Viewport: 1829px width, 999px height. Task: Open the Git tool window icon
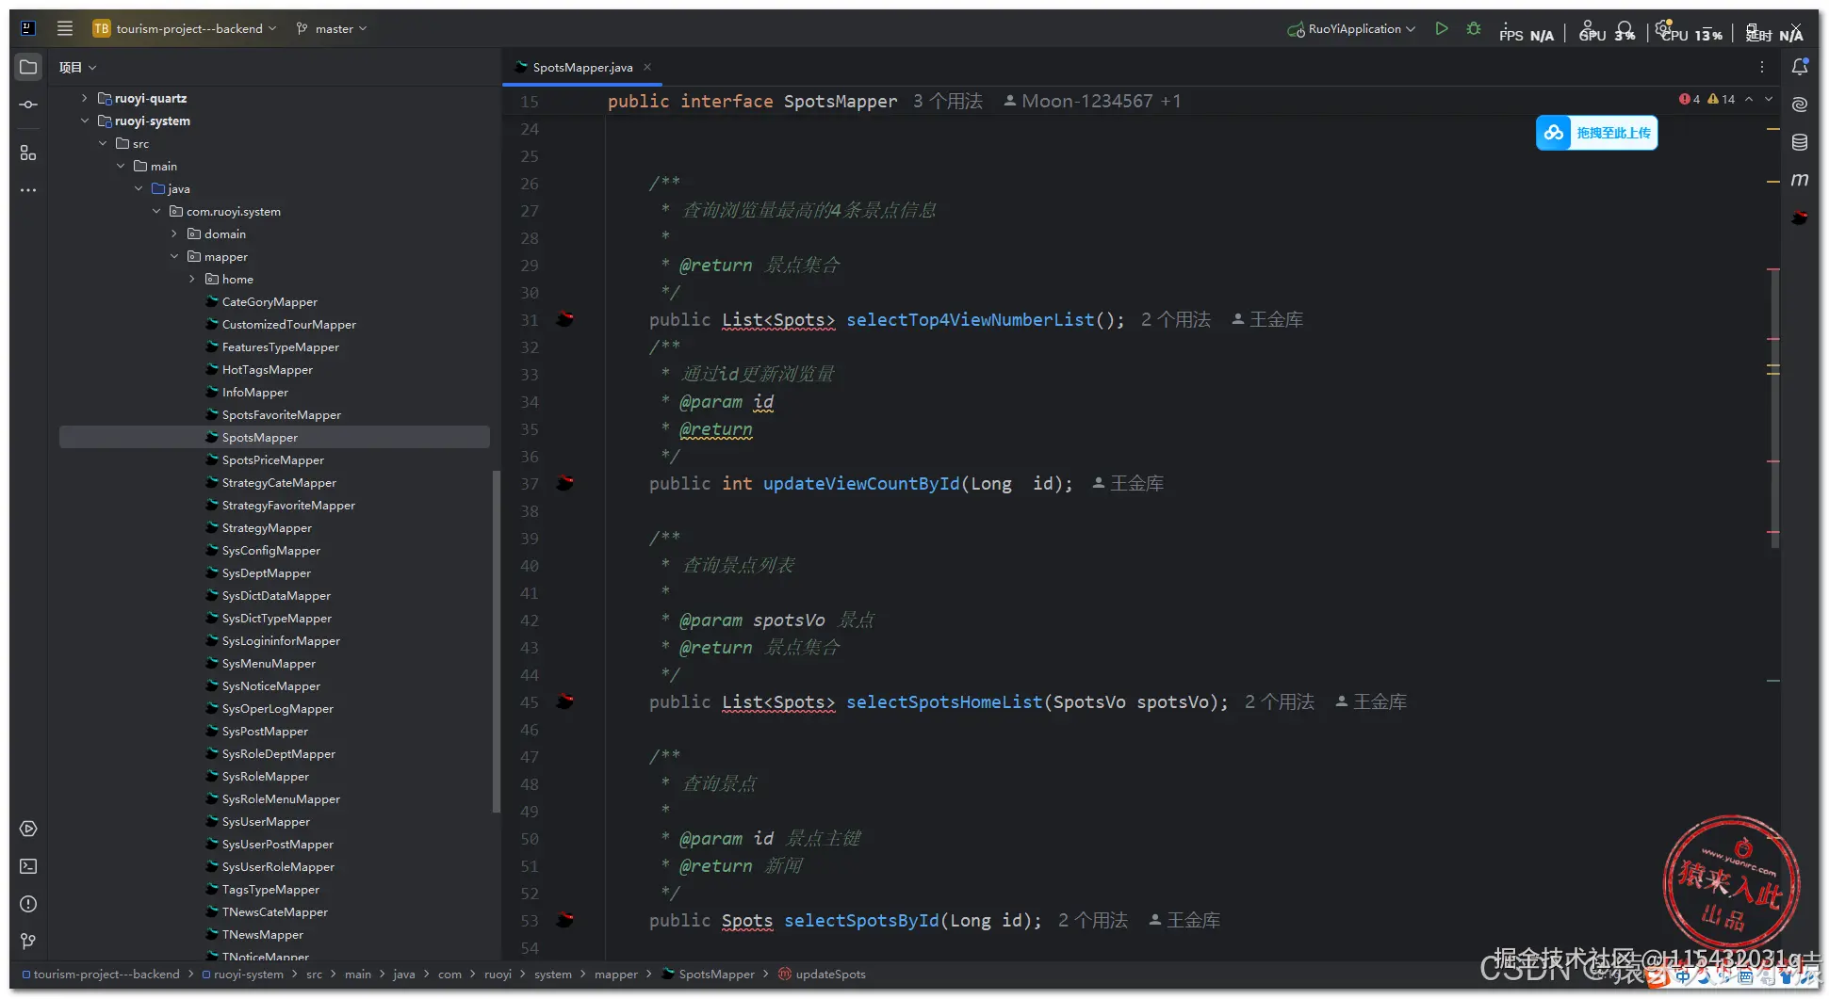click(x=28, y=941)
